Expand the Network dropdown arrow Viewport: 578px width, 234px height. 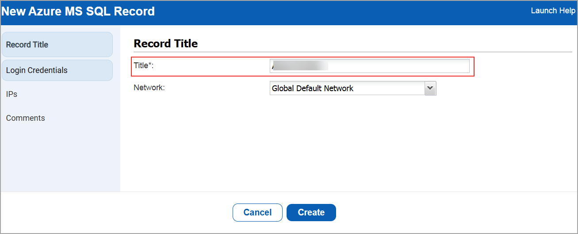coord(430,88)
